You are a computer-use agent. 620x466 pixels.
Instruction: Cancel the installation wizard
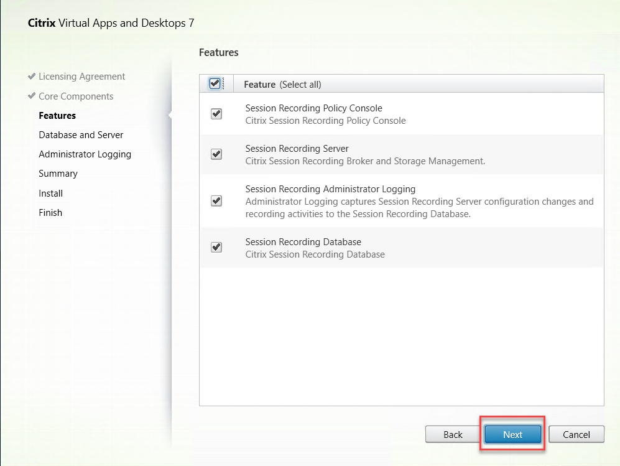[x=576, y=434]
